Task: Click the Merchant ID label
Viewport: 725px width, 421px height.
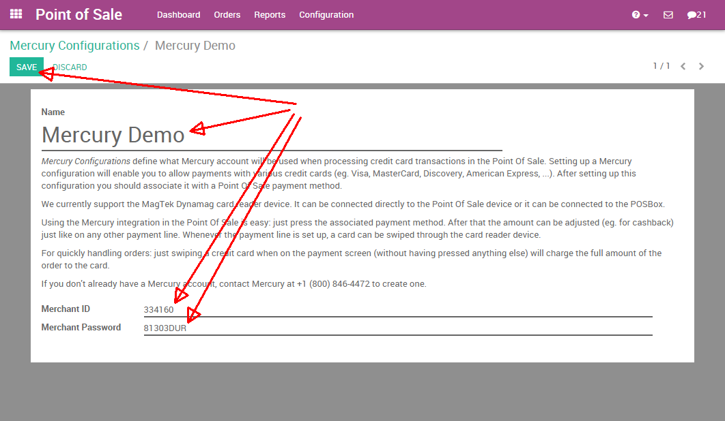Action: coord(66,309)
